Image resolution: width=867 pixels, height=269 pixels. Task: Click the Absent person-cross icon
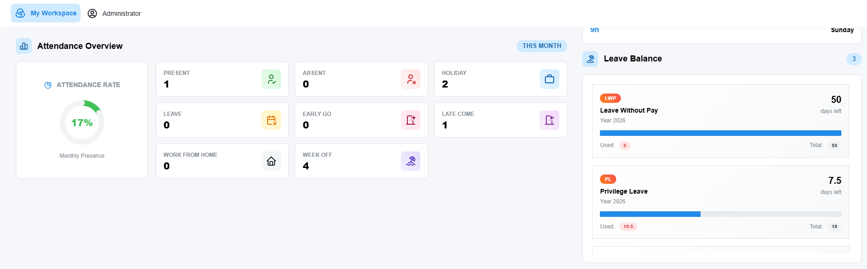tap(411, 79)
